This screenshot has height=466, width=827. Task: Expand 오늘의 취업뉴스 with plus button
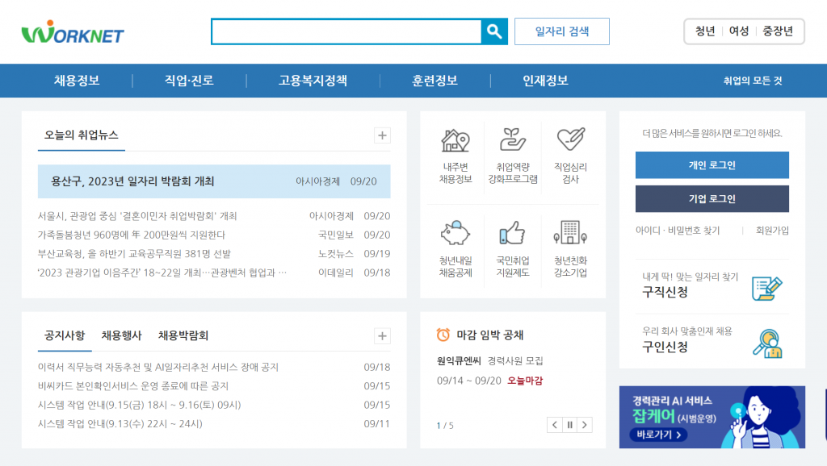tap(382, 135)
